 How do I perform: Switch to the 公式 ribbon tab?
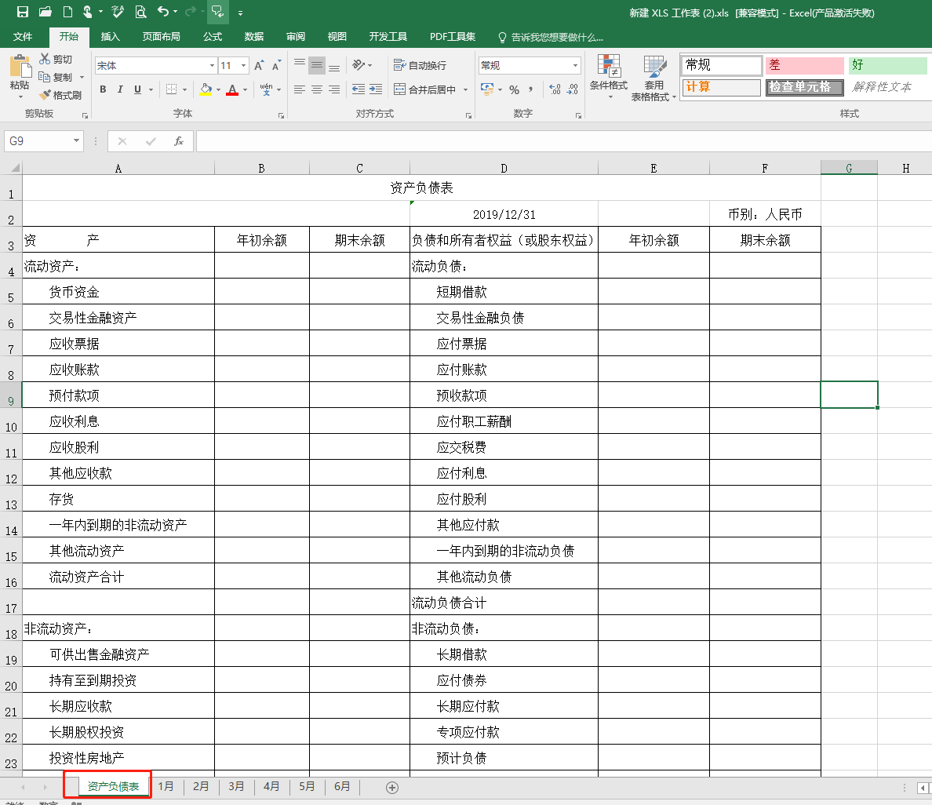tap(212, 37)
